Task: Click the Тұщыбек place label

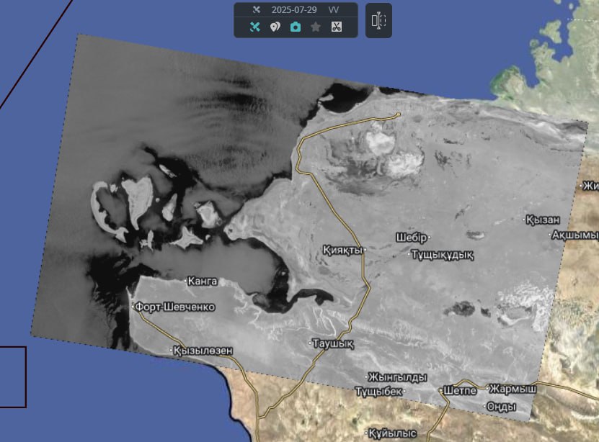Action: click(378, 392)
